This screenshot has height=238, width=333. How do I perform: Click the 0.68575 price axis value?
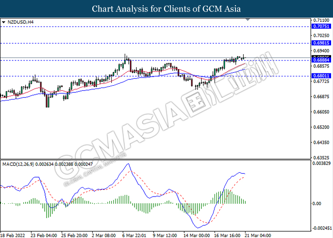tap(321, 66)
